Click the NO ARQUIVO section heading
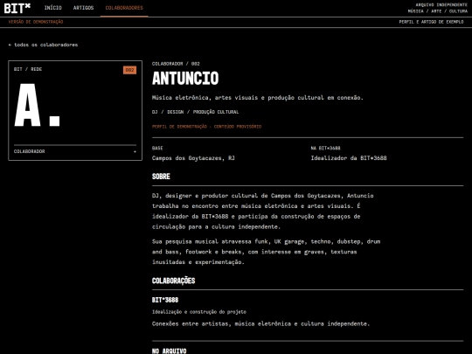This screenshot has height=354, width=472. pyautogui.click(x=170, y=351)
